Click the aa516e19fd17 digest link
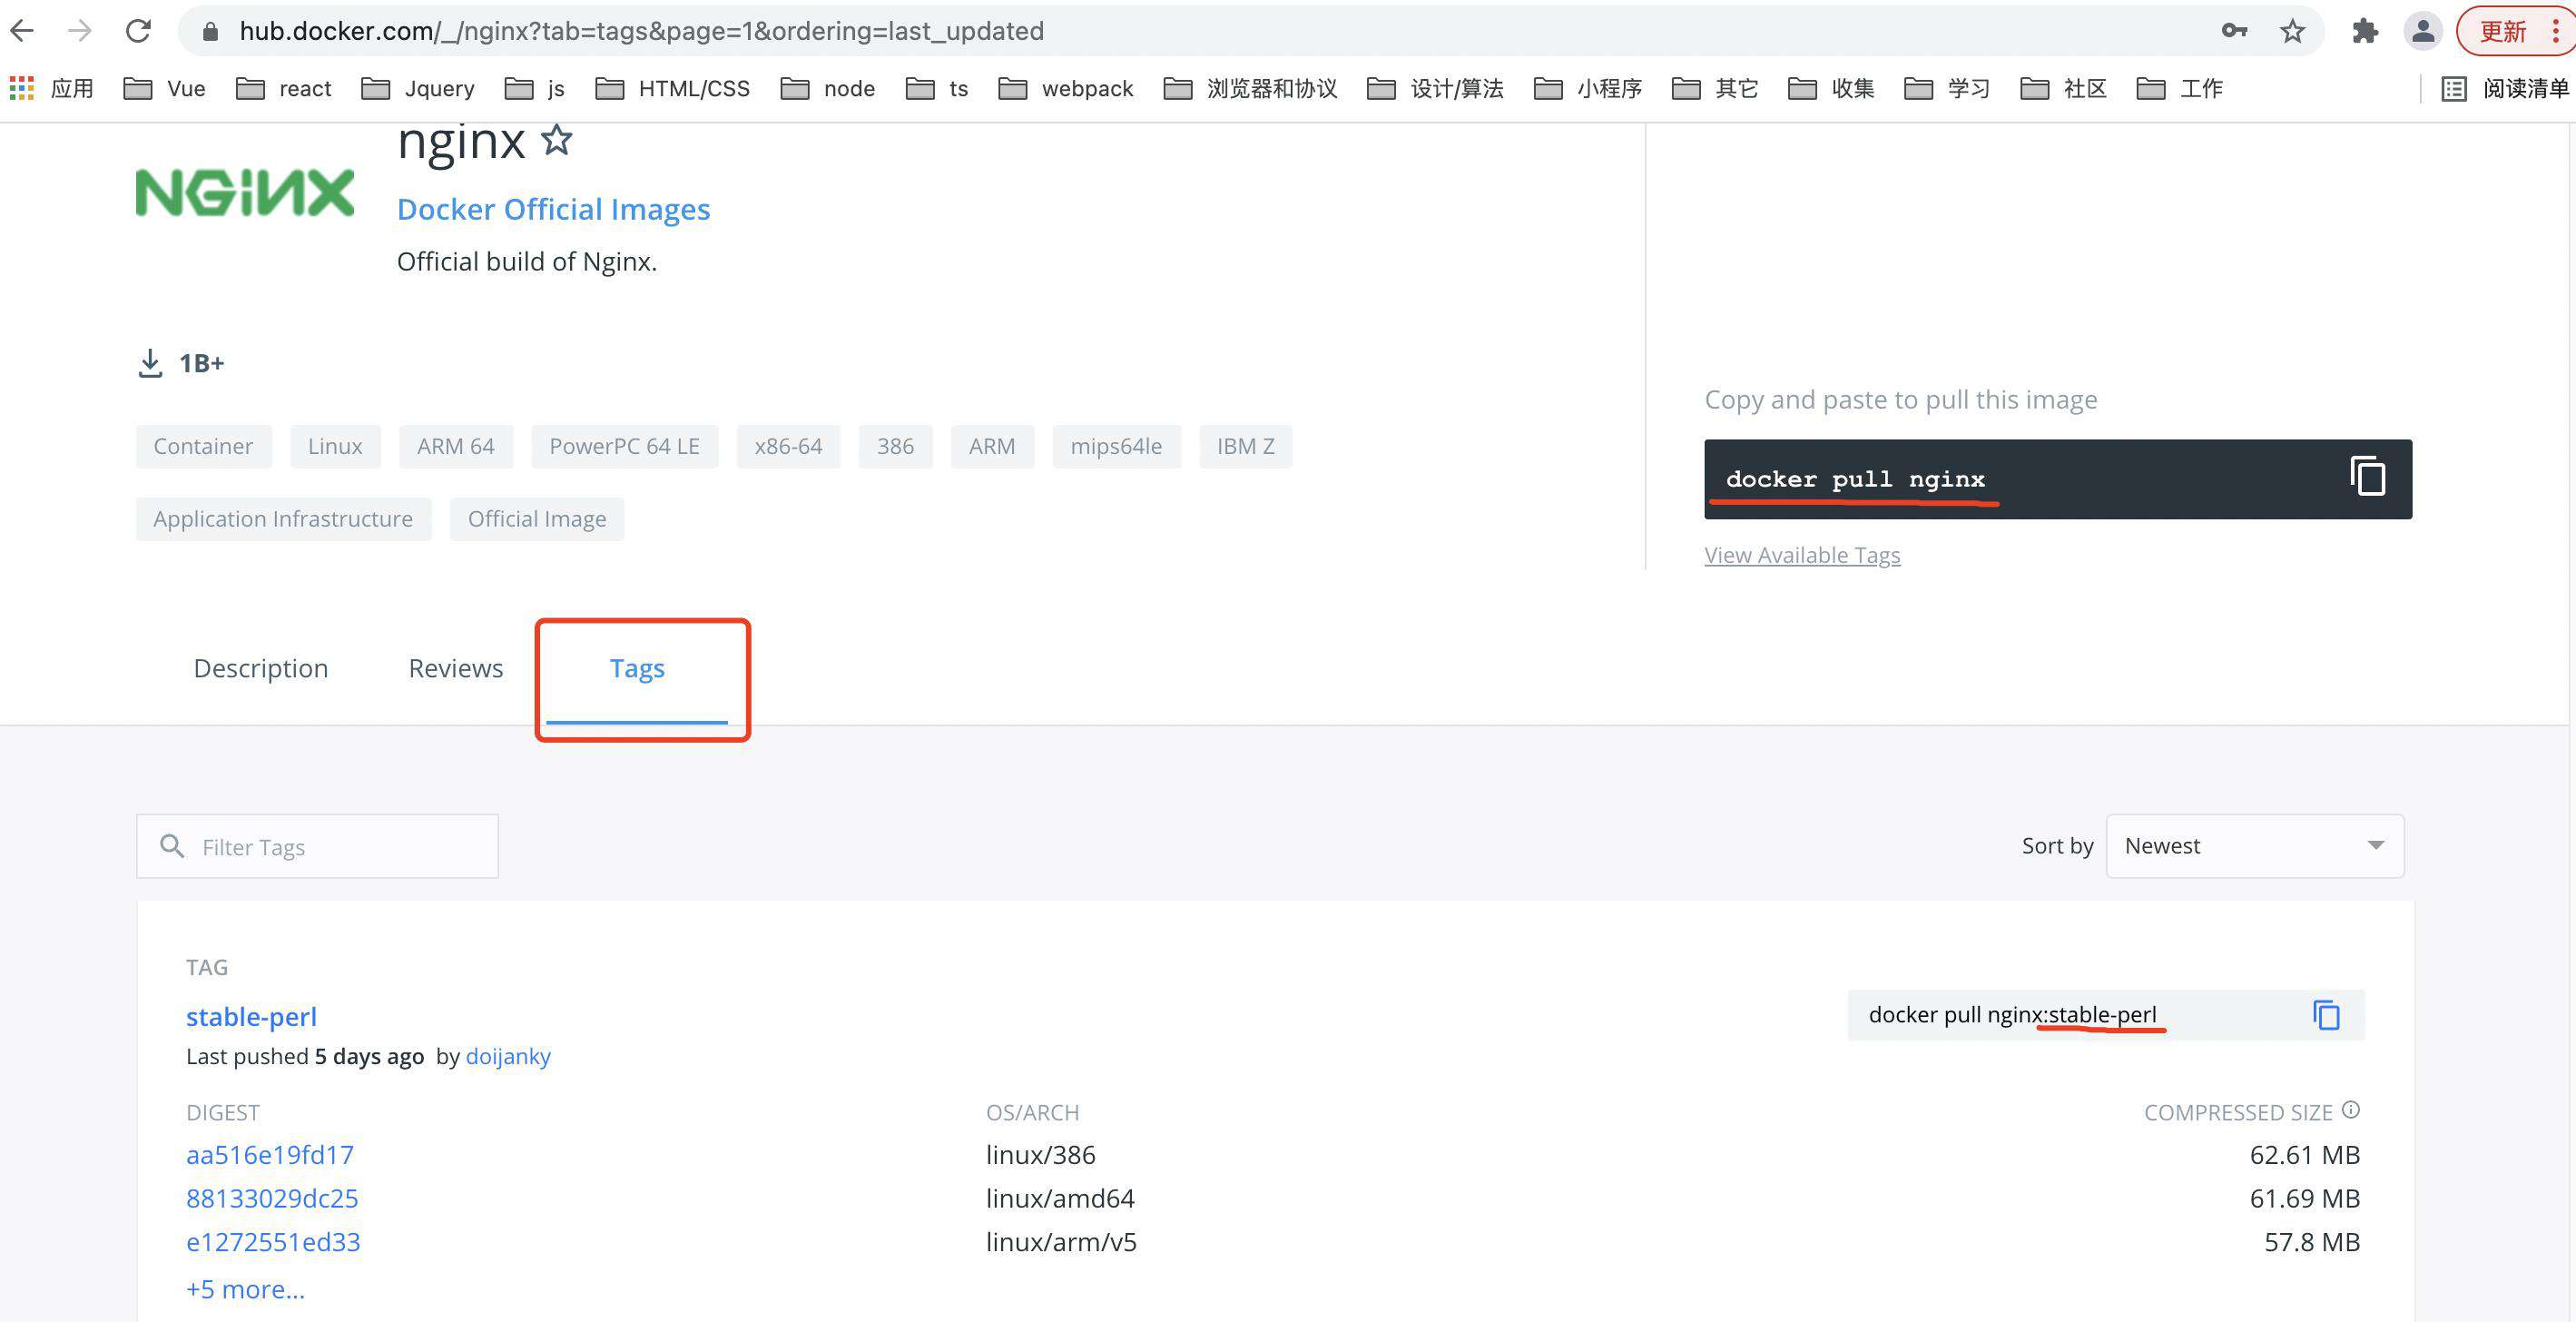The height and width of the screenshot is (1322, 2576). (270, 1153)
